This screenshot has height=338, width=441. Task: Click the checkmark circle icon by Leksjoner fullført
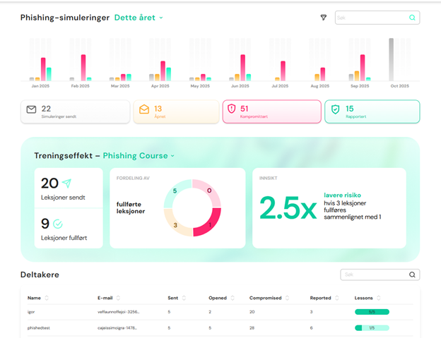point(58,224)
